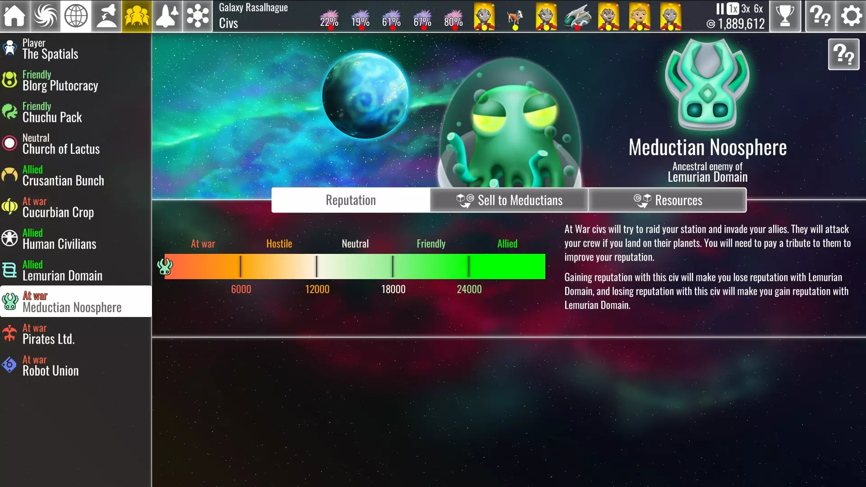Click the help icon over the planet banner

pyautogui.click(x=843, y=55)
